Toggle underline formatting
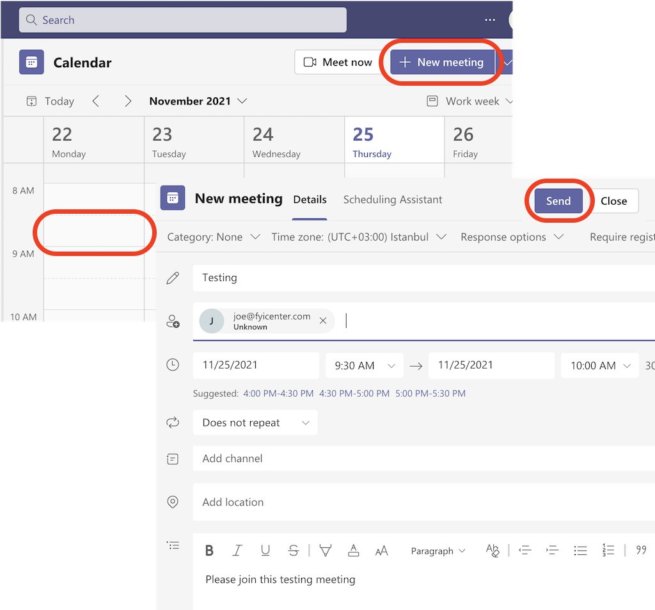 coord(265,550)
